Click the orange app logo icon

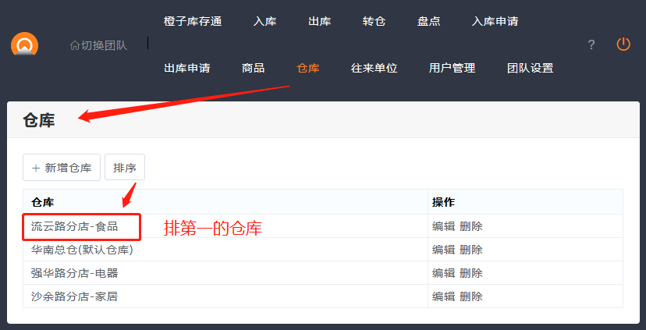[x=24, y=45]
